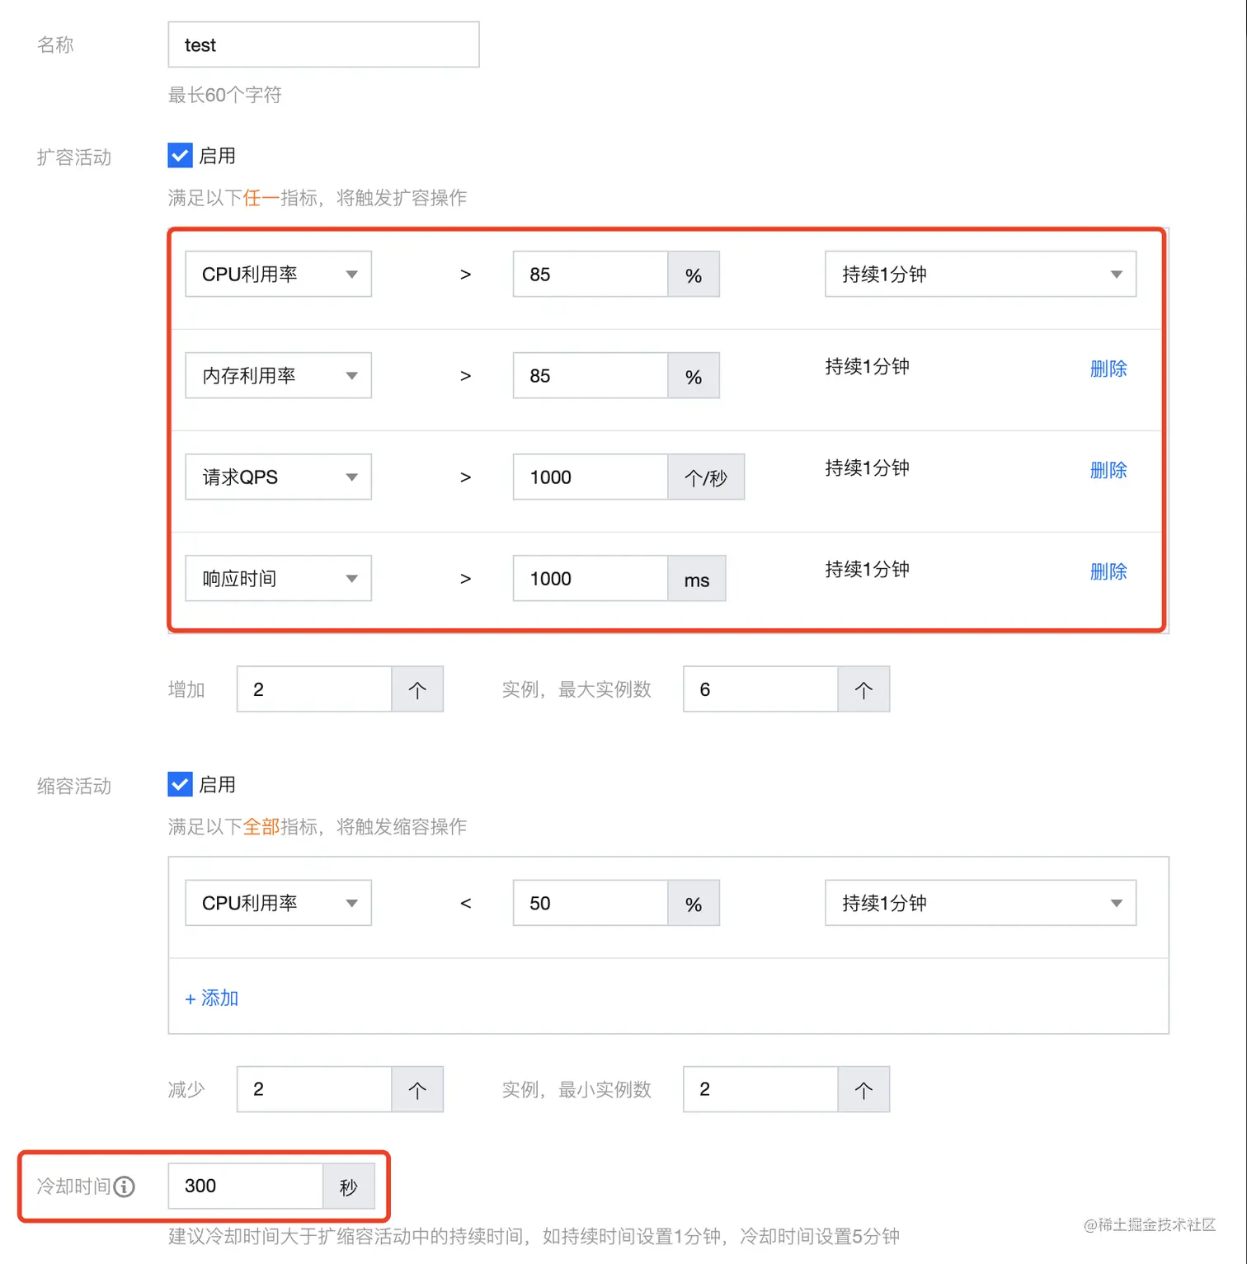This screenshot has width=1247, height=1264.
Task: Open the CPU利用率 dropdown in 扩容活动
Action: 278,274
